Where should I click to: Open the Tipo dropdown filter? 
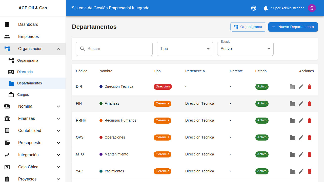click(x=185, y=49)
